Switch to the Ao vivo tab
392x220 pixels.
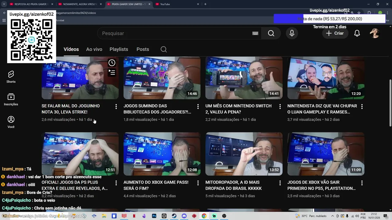(94, 49)
